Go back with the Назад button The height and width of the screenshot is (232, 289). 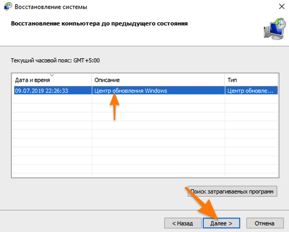point(182,223)
